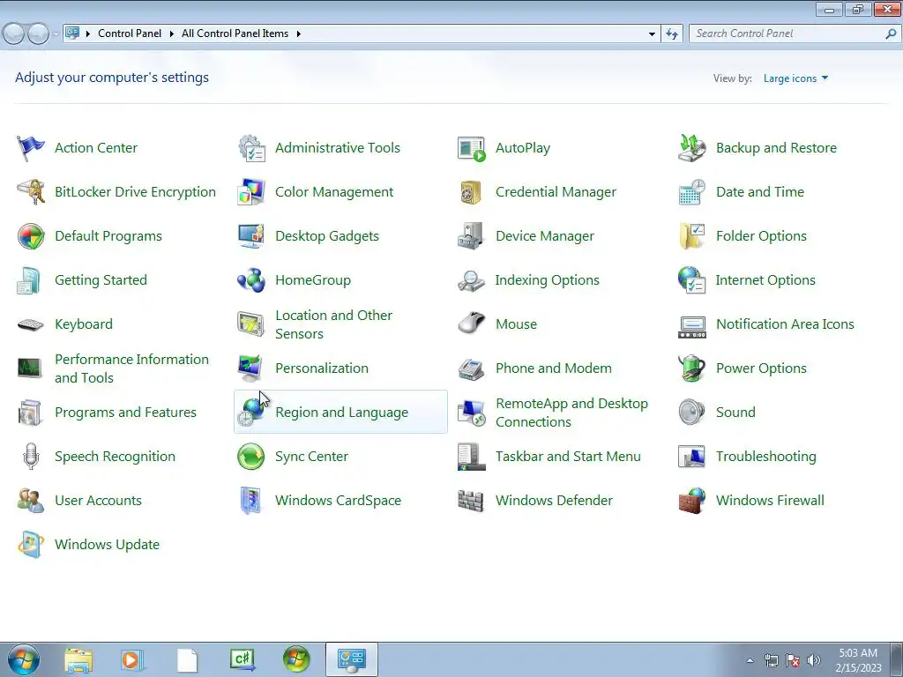Click the Back navigation button

click(14, 34)
